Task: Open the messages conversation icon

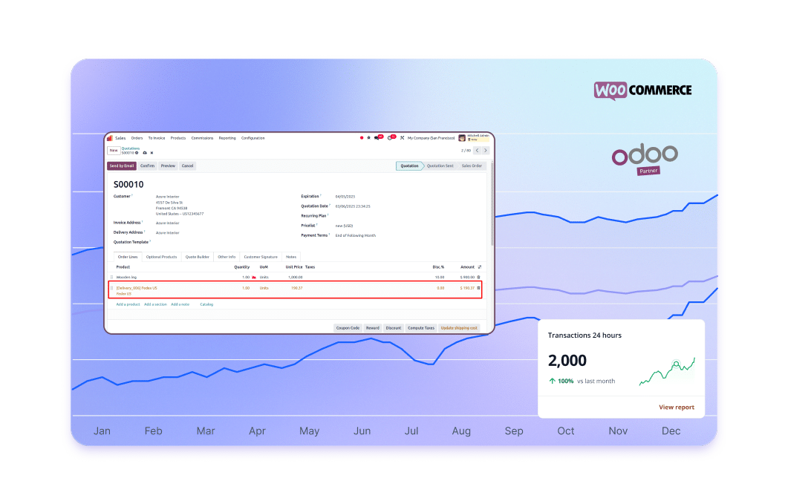Action: 377,137
